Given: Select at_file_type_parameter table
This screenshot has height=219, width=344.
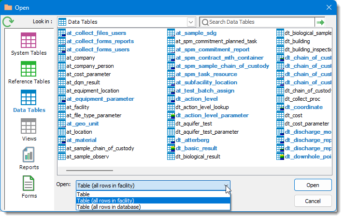Looking at the screenshot, I should tap(94, 115).
